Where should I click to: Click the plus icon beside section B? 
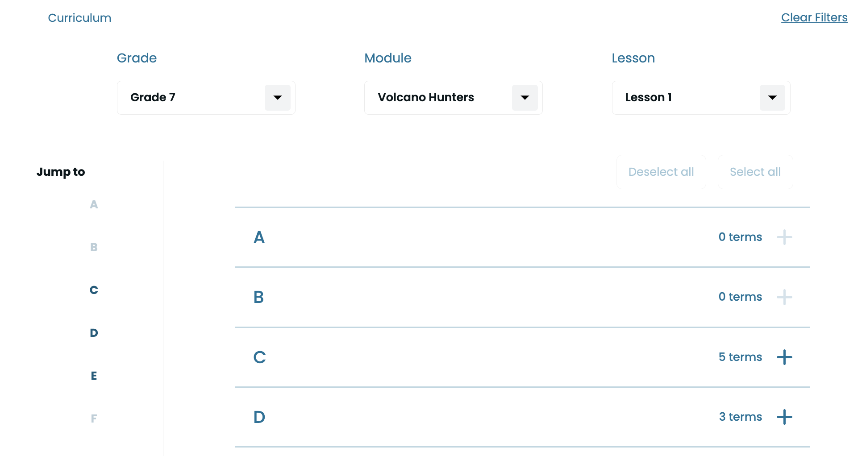[x=784, y=297]
